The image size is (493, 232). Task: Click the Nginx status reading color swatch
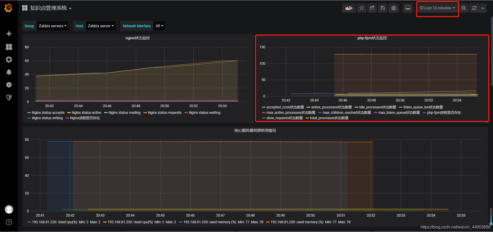(x=106, y=113)
